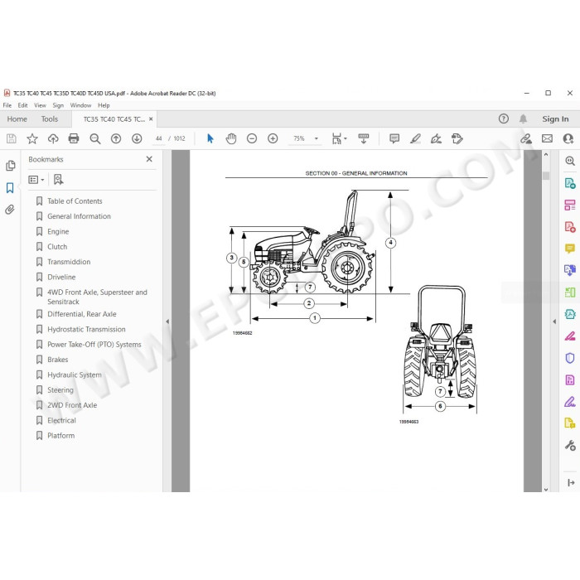580x580 pixels.
Task: Click the upload to cloud icon
Action: click(x=53, y=138)
